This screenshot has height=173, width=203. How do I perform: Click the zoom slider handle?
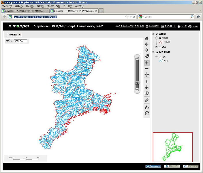[x=137, y=83]
